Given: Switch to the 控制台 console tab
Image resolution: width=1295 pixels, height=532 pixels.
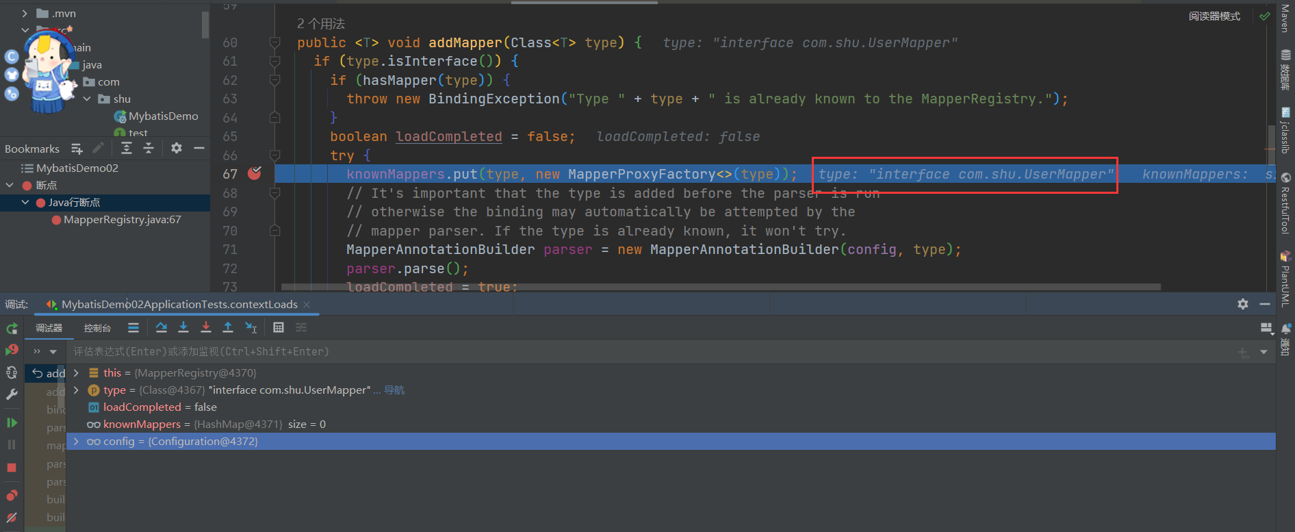Looking at the screenshot, I should click(97, 328).
